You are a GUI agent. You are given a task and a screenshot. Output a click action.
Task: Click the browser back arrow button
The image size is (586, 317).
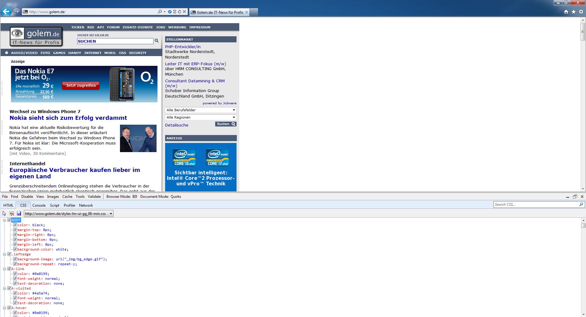[x=6, y=12]
